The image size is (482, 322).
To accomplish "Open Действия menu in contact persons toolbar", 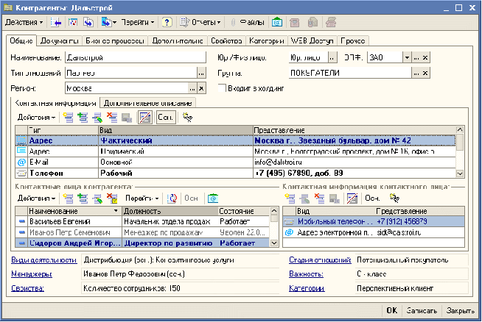I will coord(36,198).
